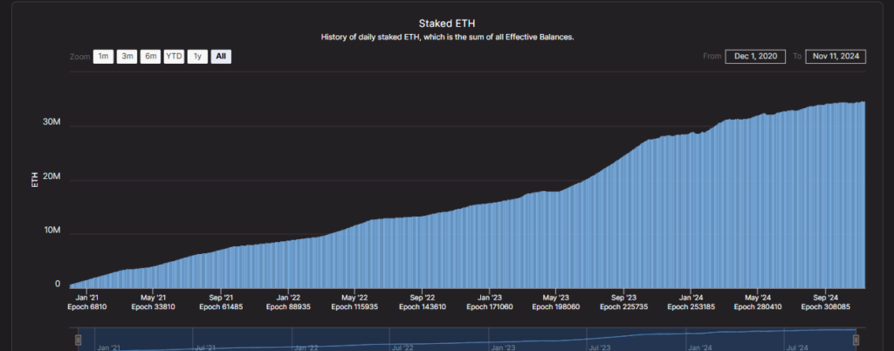The image size is (894, 351).
Task: Click the 30M y-axis label
Action: point(52,123)
